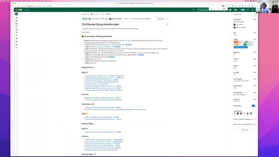Click Apple menu in macOS menu bar
This screenshot has width=279, height=157.
click(x=2, y=1)
